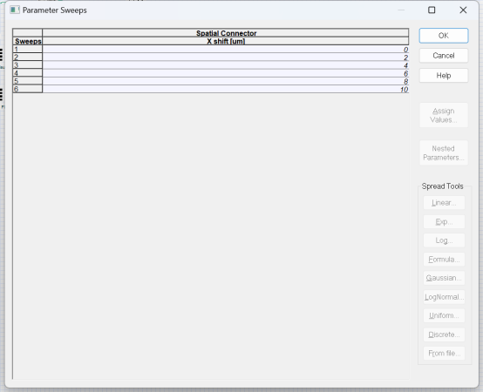Image resolution: width=483 pixels, height=392 pixels.
Task: Maximize the Parameter Sweeps window
Action: click(x=432, y=10)
